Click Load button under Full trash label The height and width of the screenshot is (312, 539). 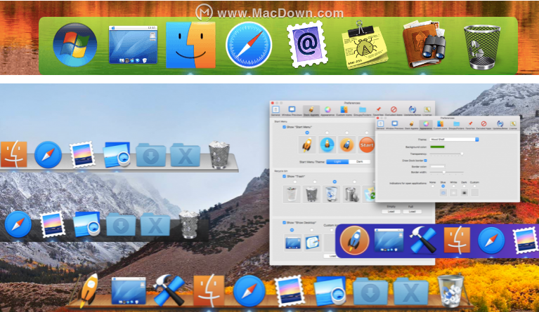point(413,212)
